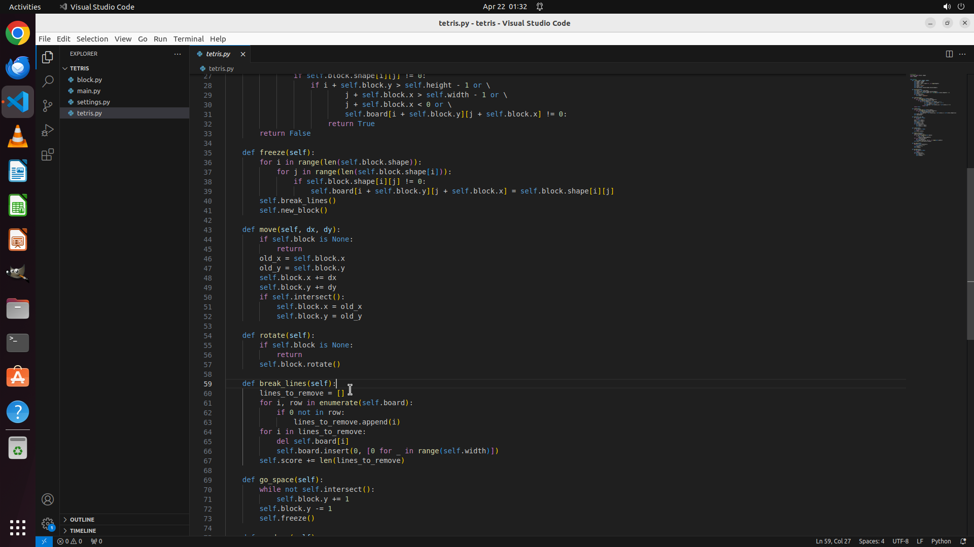Open the Source Control view

click(x=48, y=106)
